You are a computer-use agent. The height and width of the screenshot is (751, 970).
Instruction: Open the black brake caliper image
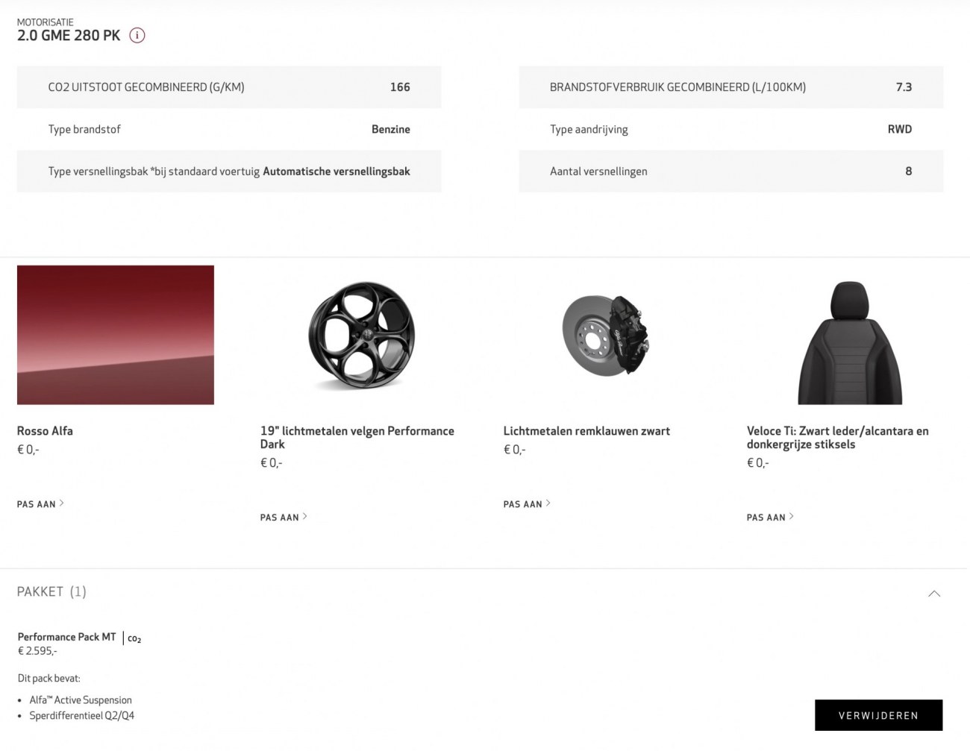point(606,335)
